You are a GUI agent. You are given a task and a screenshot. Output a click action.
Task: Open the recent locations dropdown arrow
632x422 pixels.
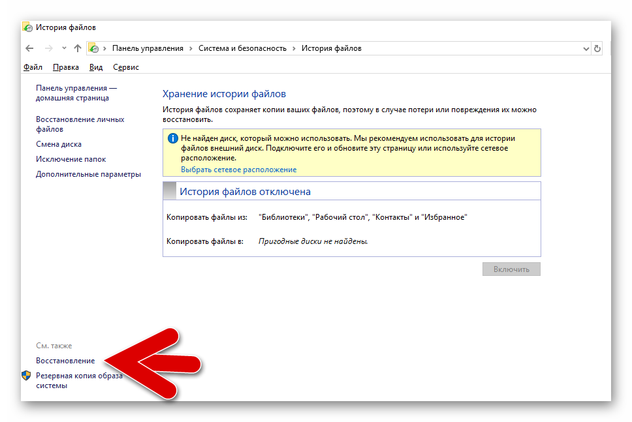click(x=64, y=48)
